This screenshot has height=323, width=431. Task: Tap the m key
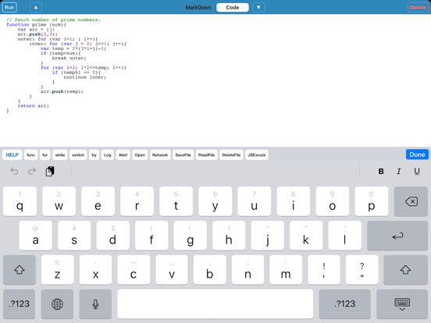[286, 270]
